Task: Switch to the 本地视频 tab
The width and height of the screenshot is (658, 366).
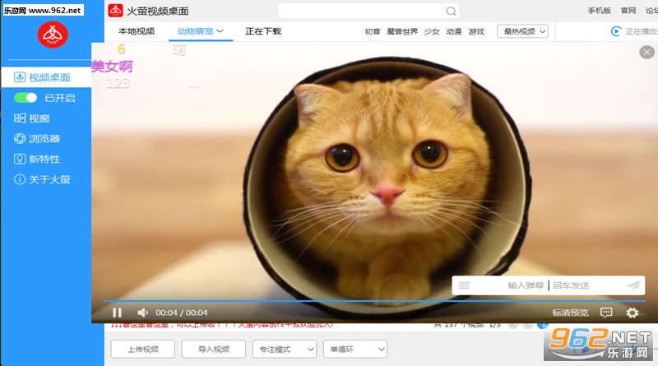Action: click(x=137, y=31)
